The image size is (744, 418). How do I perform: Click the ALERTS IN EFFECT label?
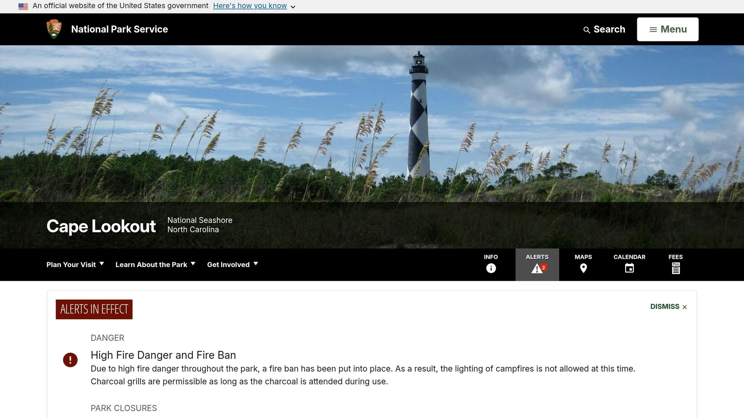coord(94,310)
